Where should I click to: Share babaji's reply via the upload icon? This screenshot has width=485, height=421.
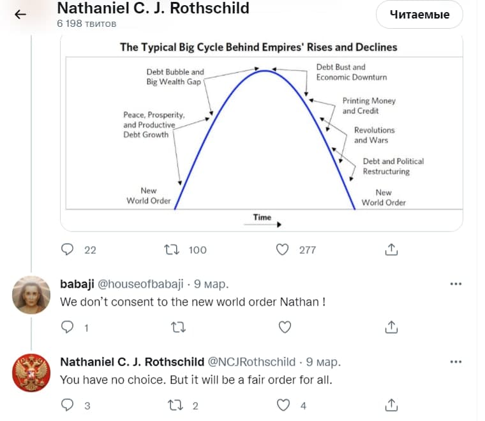coord(391,327)
